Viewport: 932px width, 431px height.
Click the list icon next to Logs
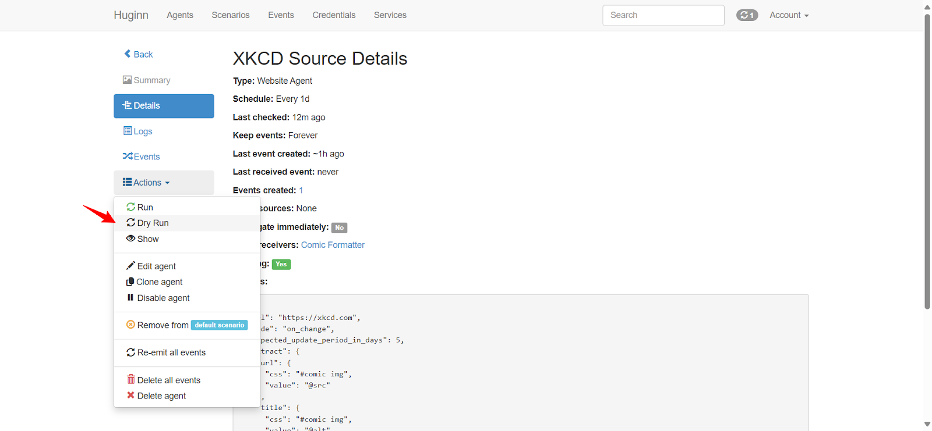tap(128, 131)
